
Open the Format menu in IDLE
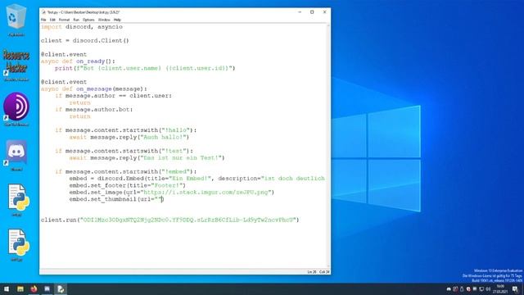64,20
